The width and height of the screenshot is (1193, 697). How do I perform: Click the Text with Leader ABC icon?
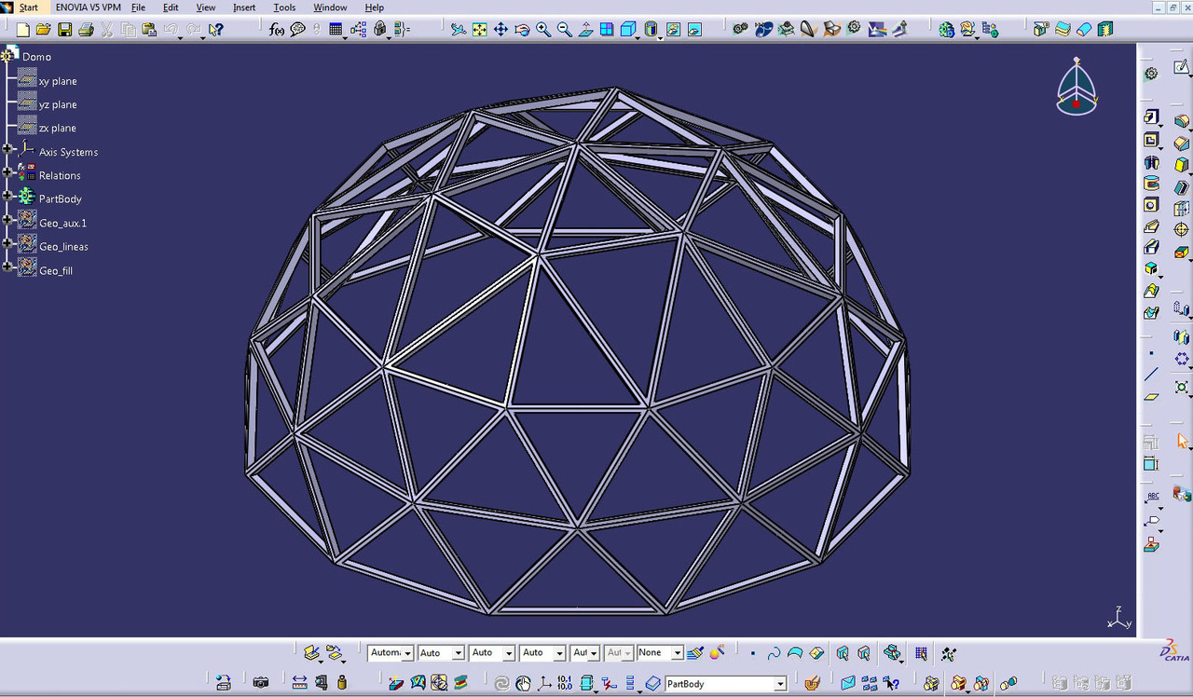pyautogui.click(x=1153, y=498)
